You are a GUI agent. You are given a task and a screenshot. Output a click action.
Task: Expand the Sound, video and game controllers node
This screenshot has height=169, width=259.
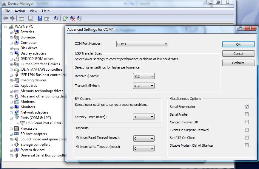click(x=11, y=139)
